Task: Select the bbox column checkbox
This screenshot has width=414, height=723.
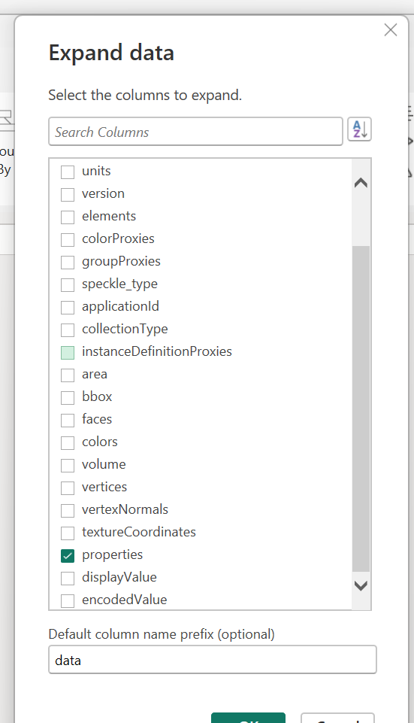Action: (68, 398)
